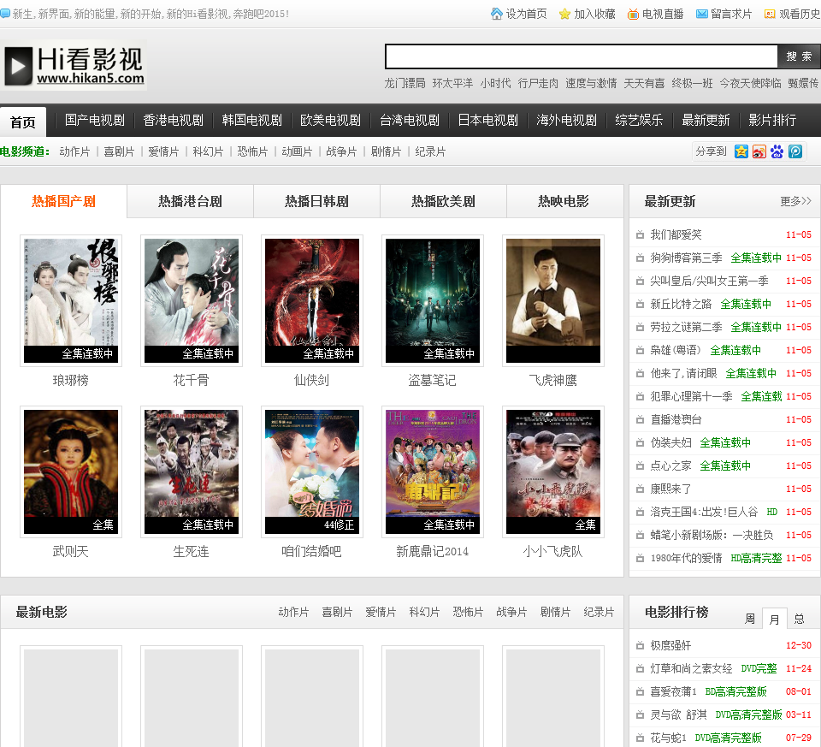The height and width of the screenshot is (747, 821).
Task: Filter 最新电影 by 剧情片
Action: point(556,612)
